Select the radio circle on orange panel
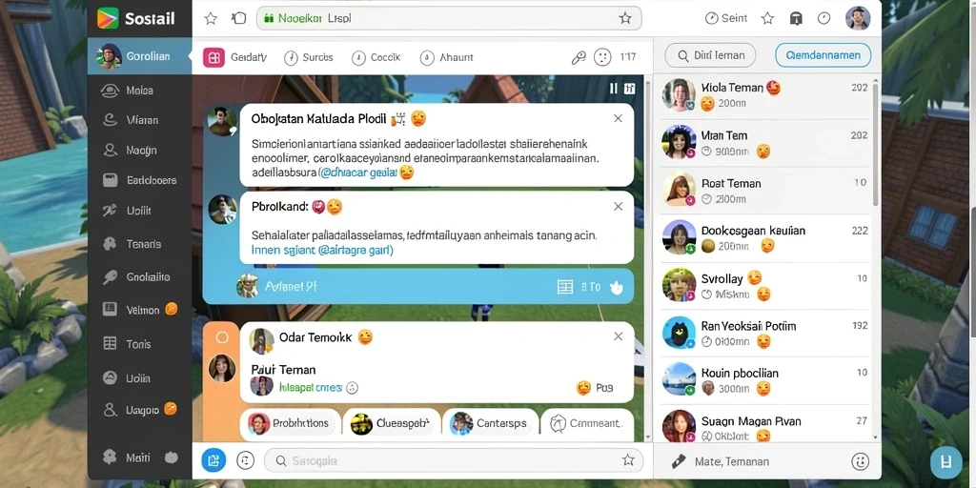 tap(222, 337)
